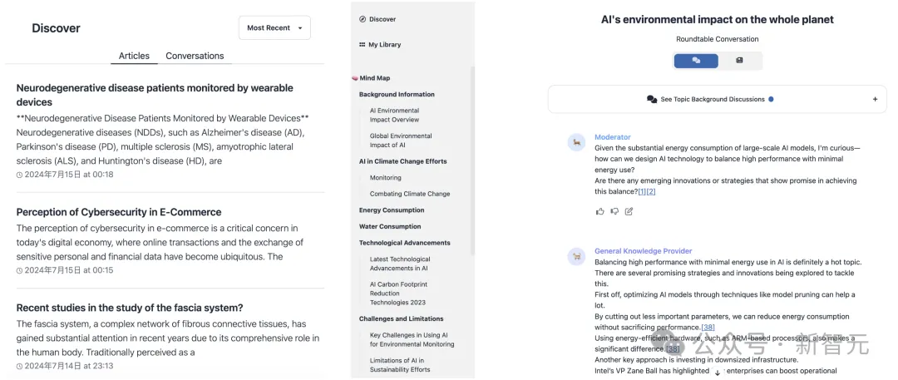Click the Mind Map brain icon
Image resolution: width=898 pixels, height=380 pixels.
tap(355, 78)
